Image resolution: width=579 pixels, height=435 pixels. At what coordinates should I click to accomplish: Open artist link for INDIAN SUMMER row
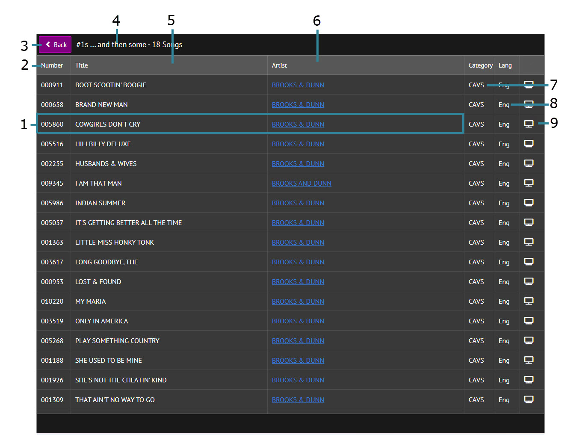[298, 203]
